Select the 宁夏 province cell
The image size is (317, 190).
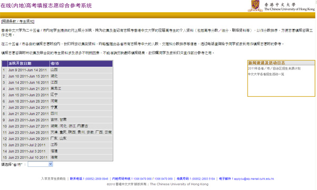pos(81,107)
